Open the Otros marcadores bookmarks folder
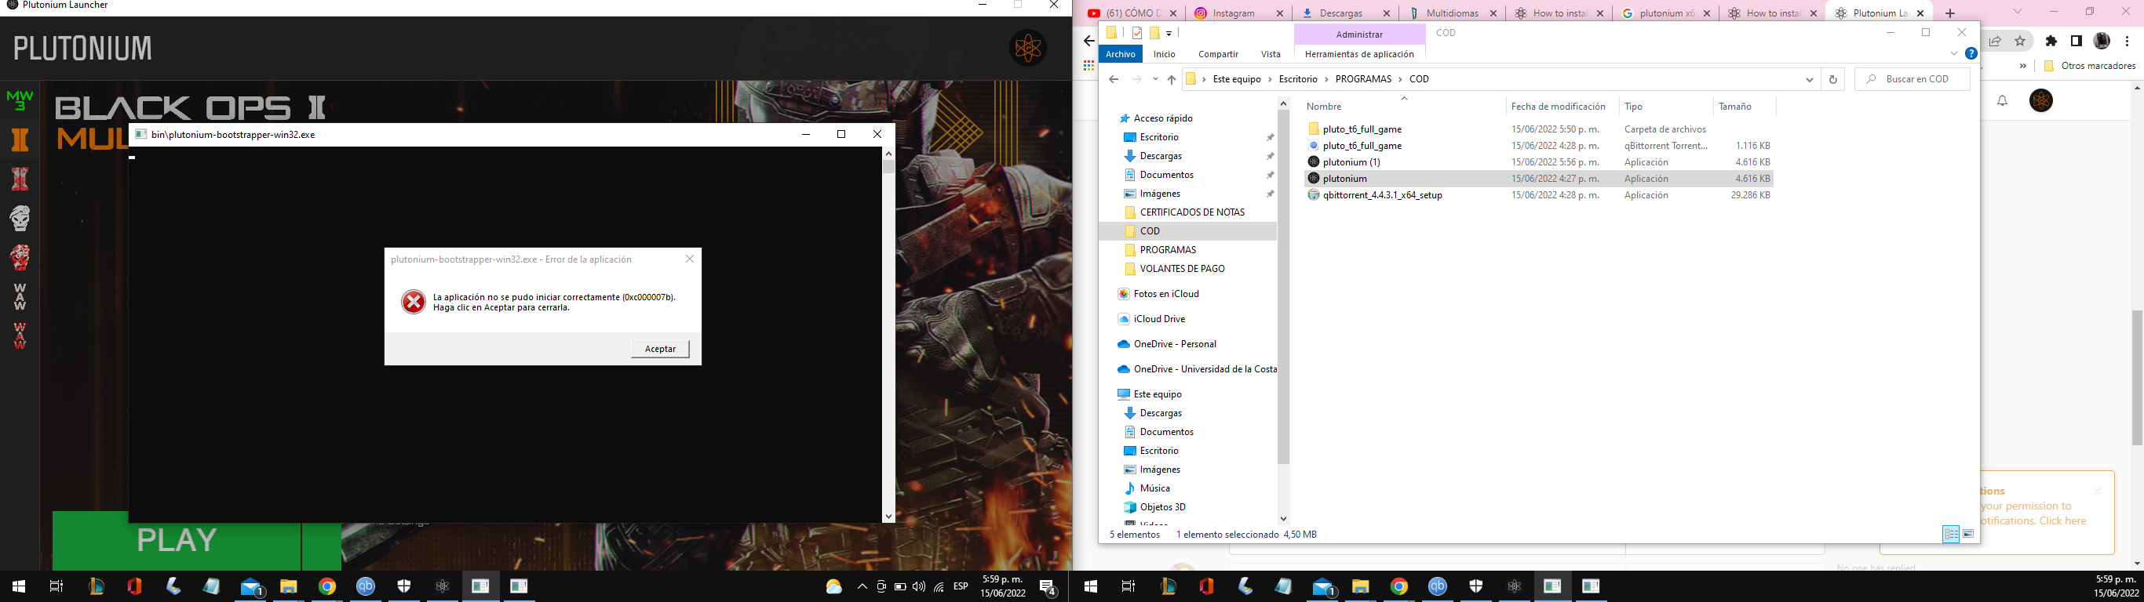The image size is (2144, 602). click(2090, 66)
